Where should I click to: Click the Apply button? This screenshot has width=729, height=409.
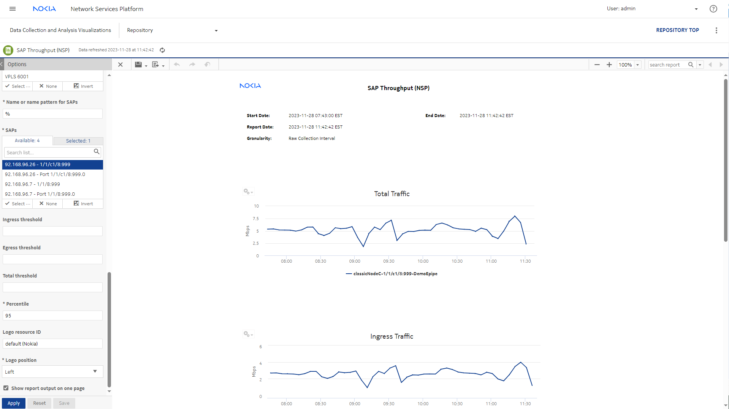pos(14,403)
